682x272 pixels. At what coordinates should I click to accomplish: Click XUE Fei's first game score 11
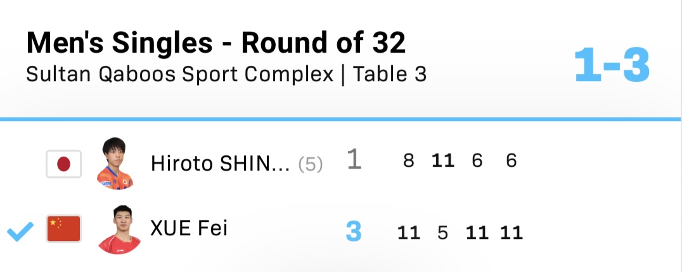coord(408,233)
